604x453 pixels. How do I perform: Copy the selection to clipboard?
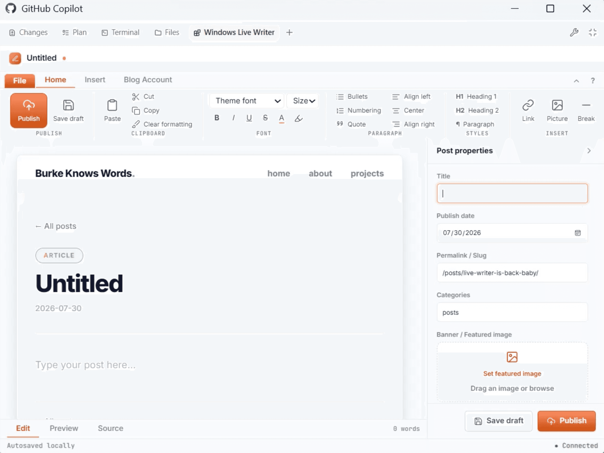[145, 111]
